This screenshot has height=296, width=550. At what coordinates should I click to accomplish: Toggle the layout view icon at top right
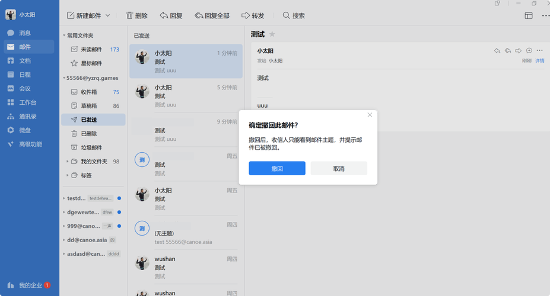[x=528, y=15]
